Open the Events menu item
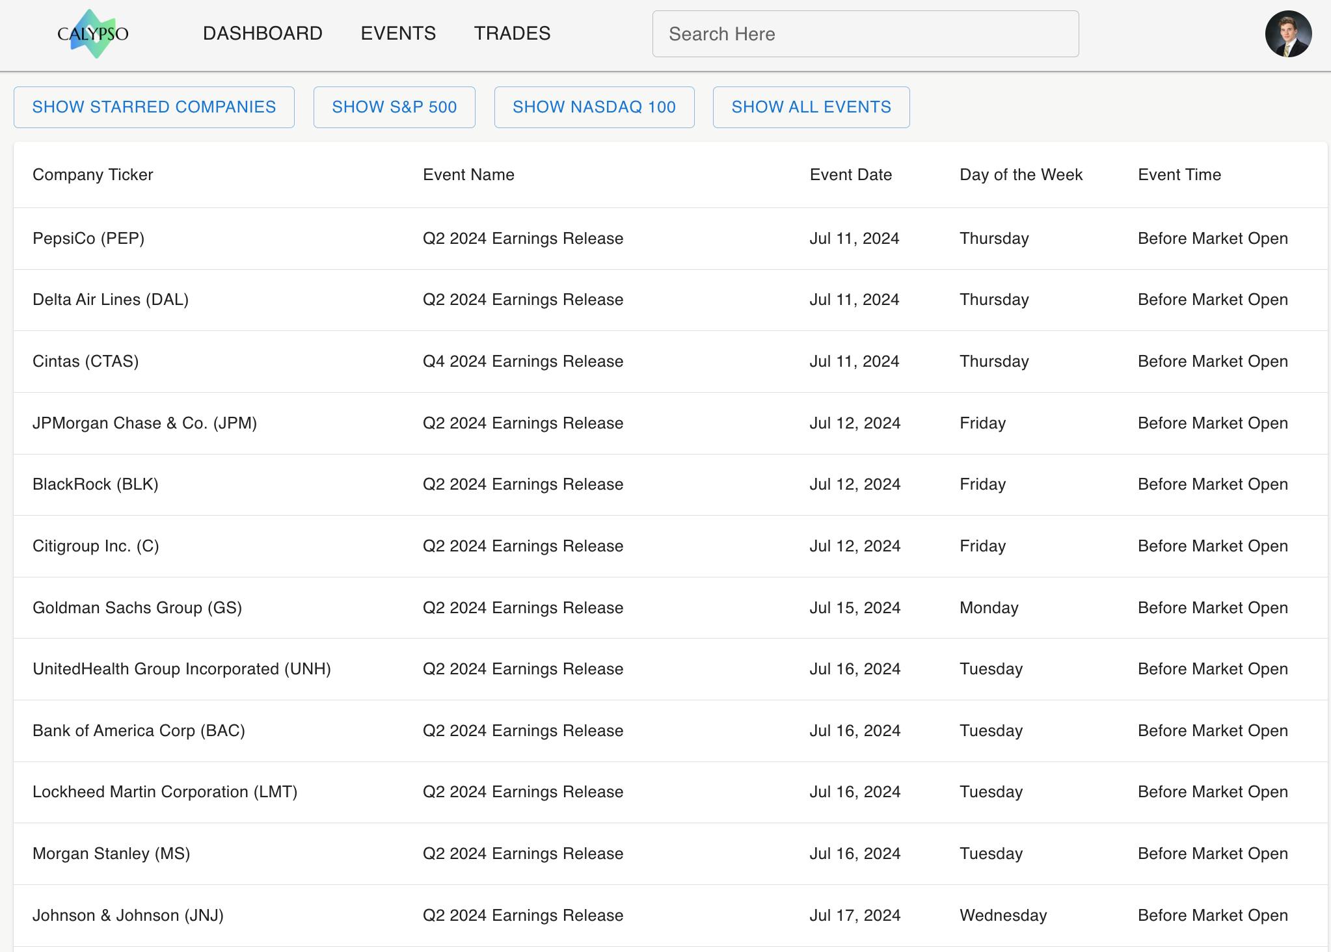This screenshot has width=1331, height=952. (x=398, y=34)
